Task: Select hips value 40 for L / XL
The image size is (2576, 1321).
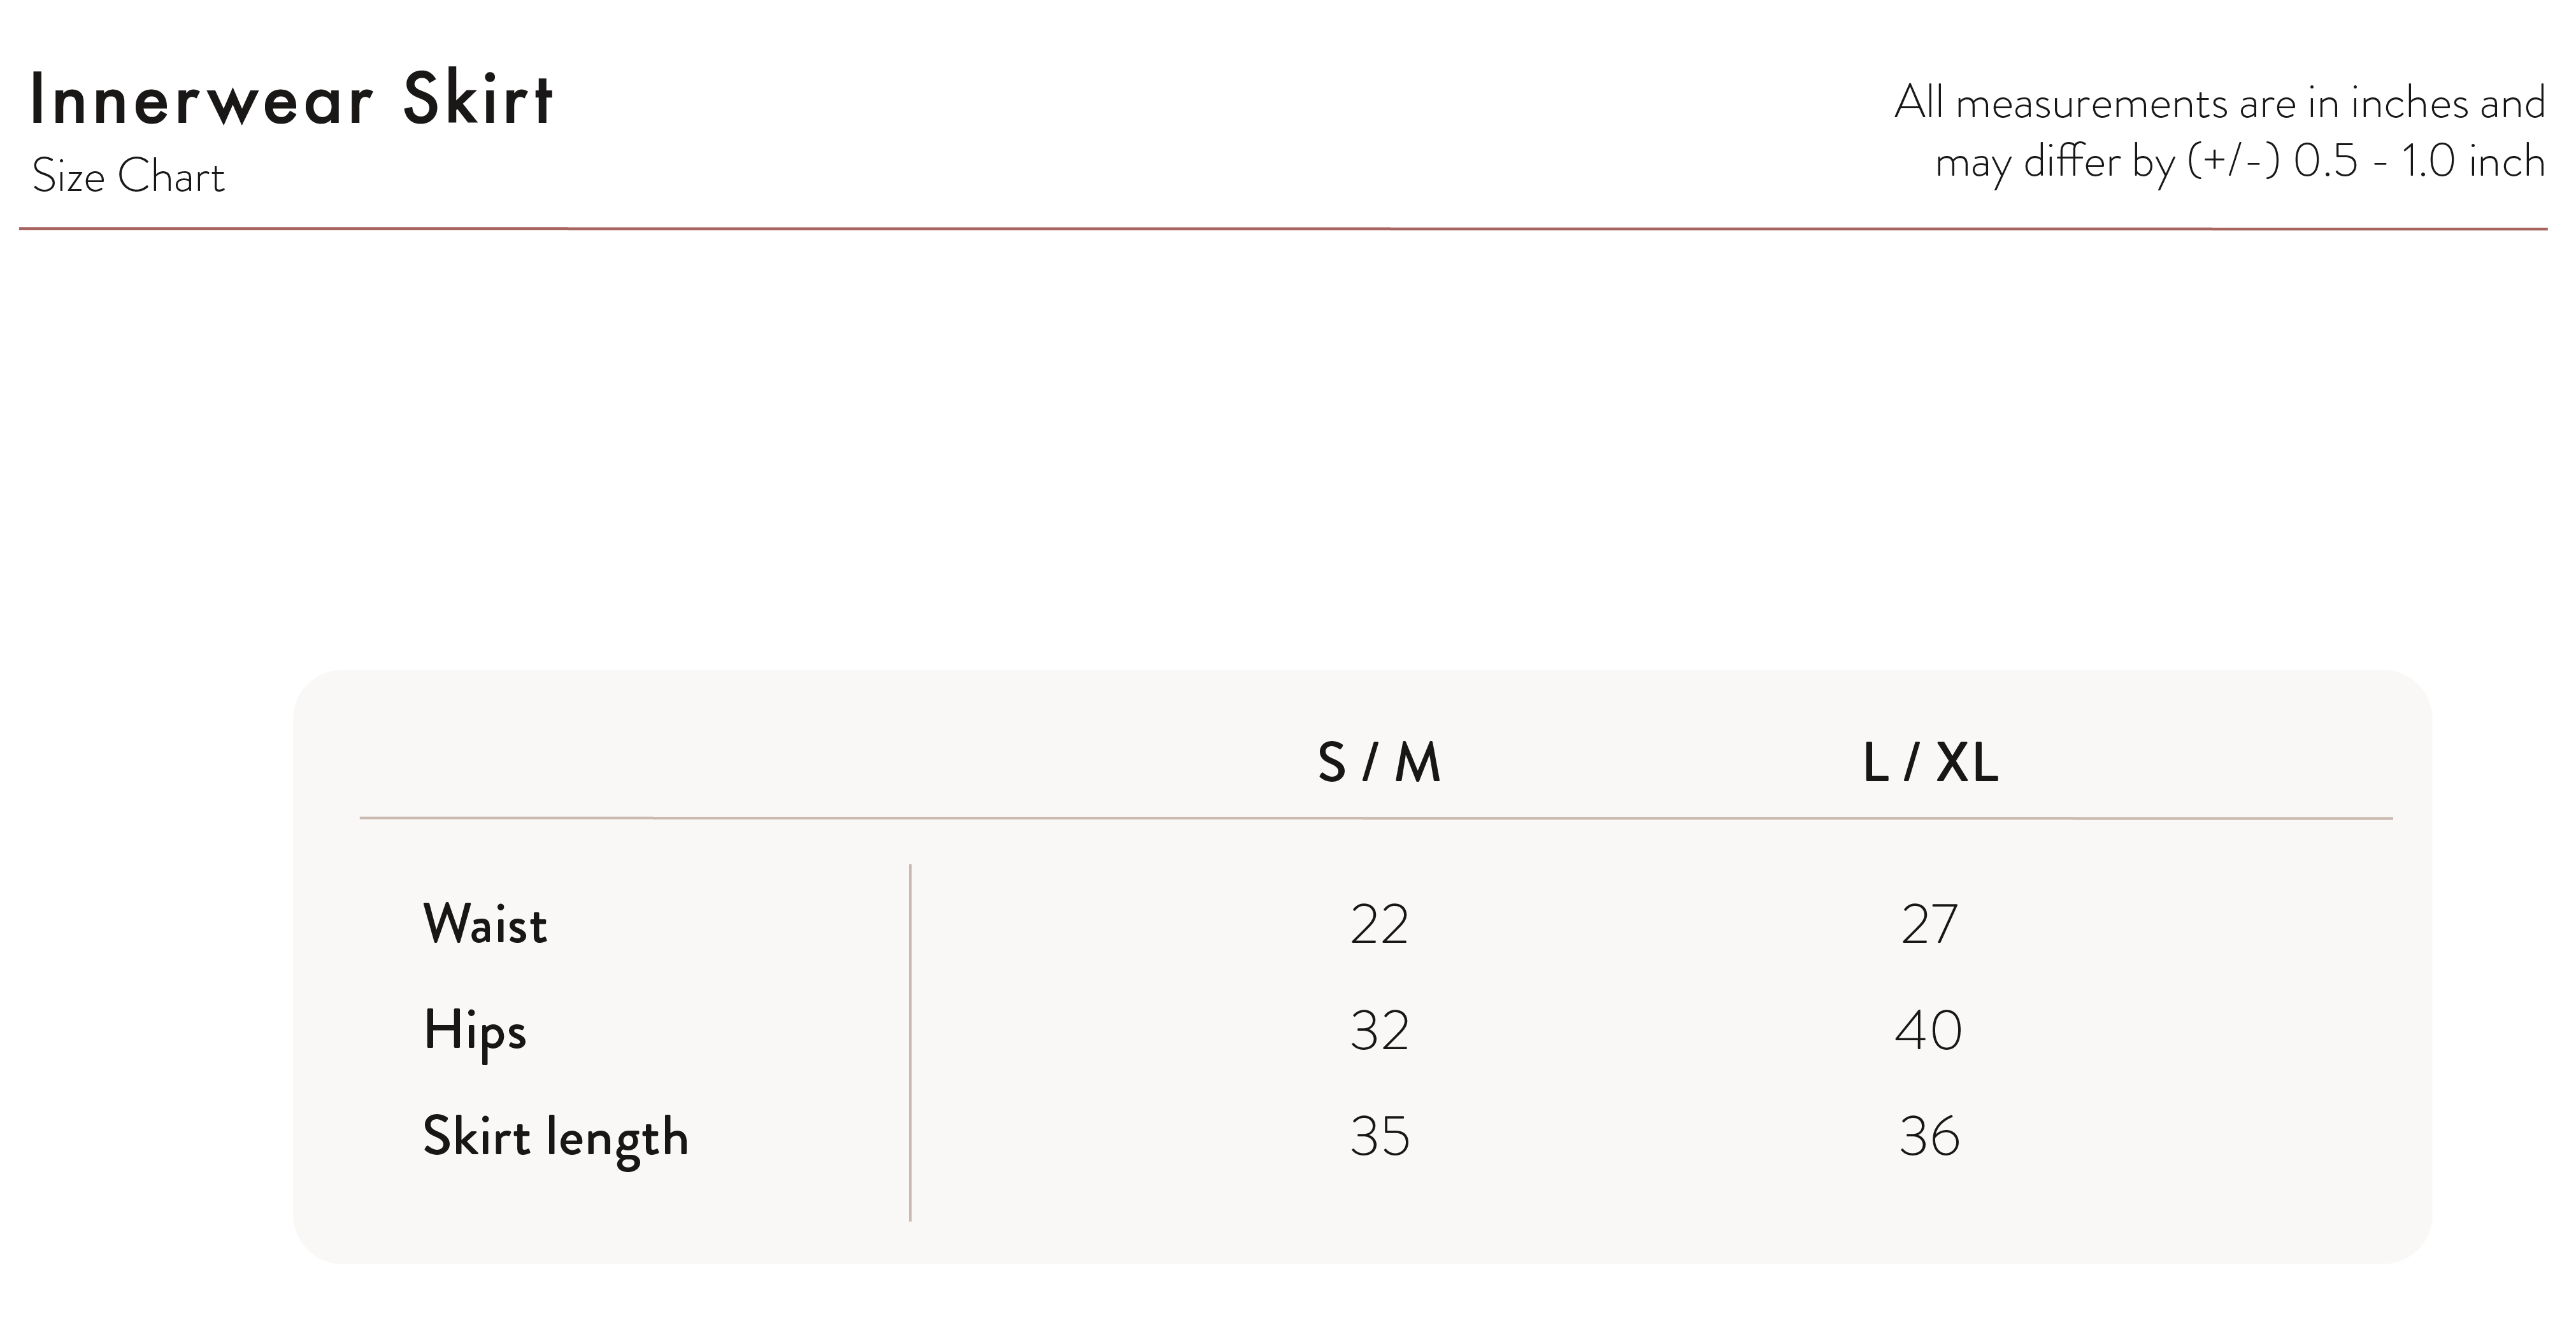Action: (x=1929, y=1030)
